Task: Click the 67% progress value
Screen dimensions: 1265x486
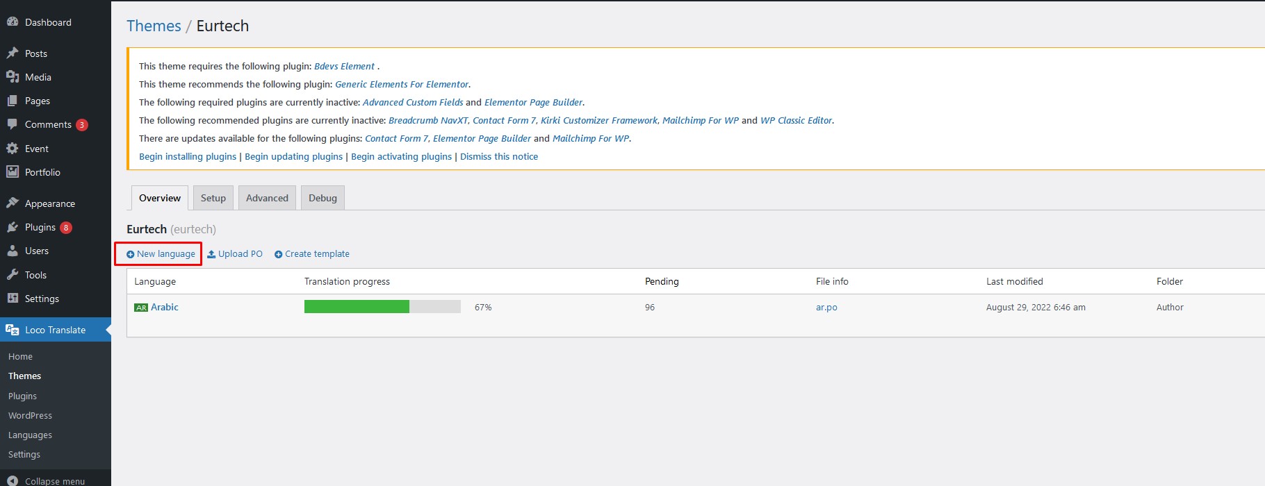Action: click(x=483, y=307)
